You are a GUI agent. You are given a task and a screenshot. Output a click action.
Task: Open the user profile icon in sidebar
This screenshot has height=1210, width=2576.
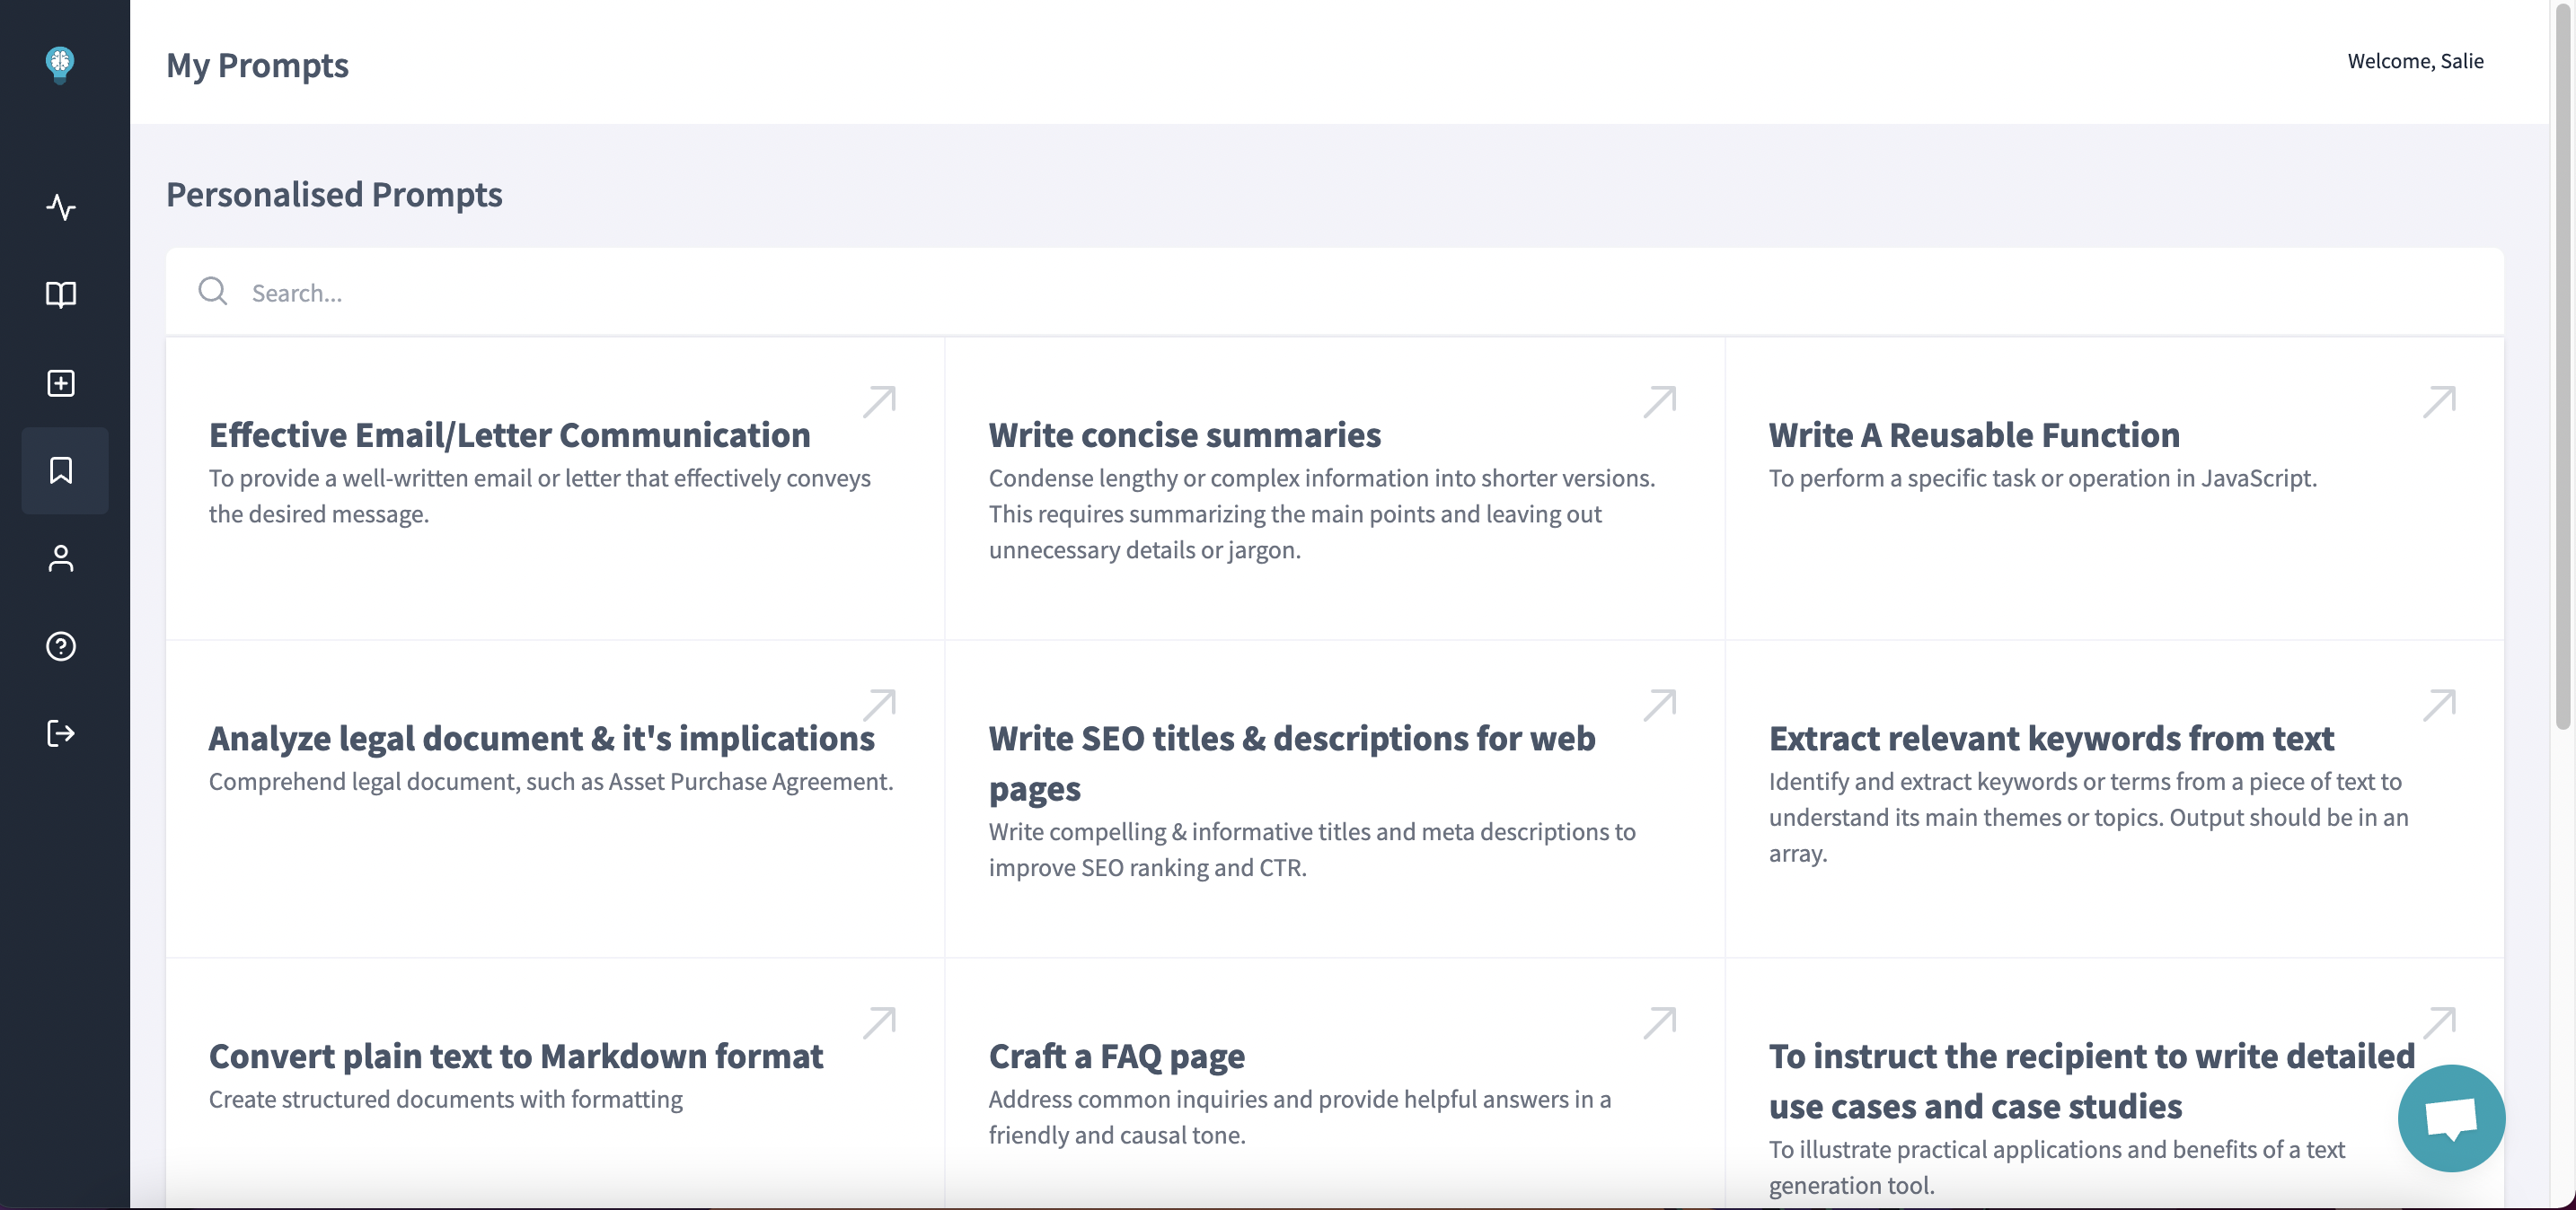[x=61, y=558]
